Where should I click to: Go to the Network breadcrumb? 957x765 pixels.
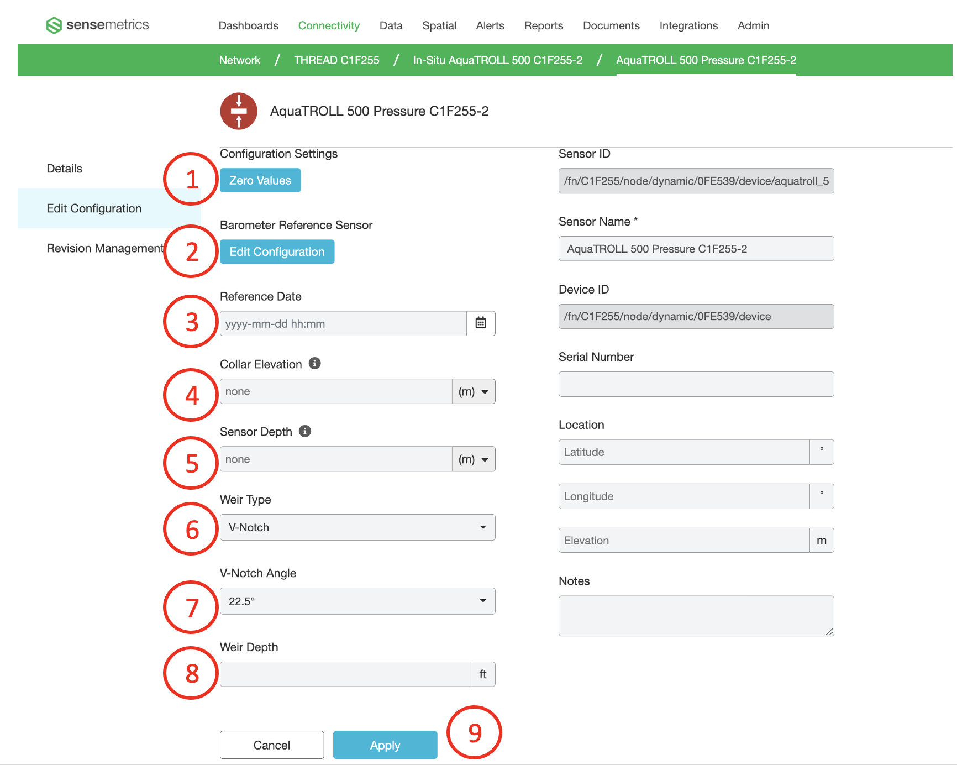pos(240,60)
